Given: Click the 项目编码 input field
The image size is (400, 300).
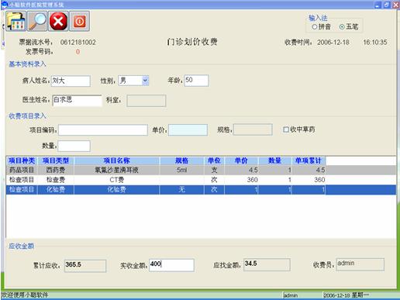Looking at the screenshot, I should point(103,130).
